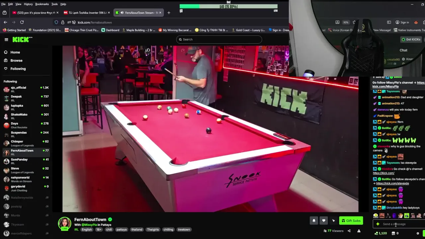Select the treetown tag

184,229
